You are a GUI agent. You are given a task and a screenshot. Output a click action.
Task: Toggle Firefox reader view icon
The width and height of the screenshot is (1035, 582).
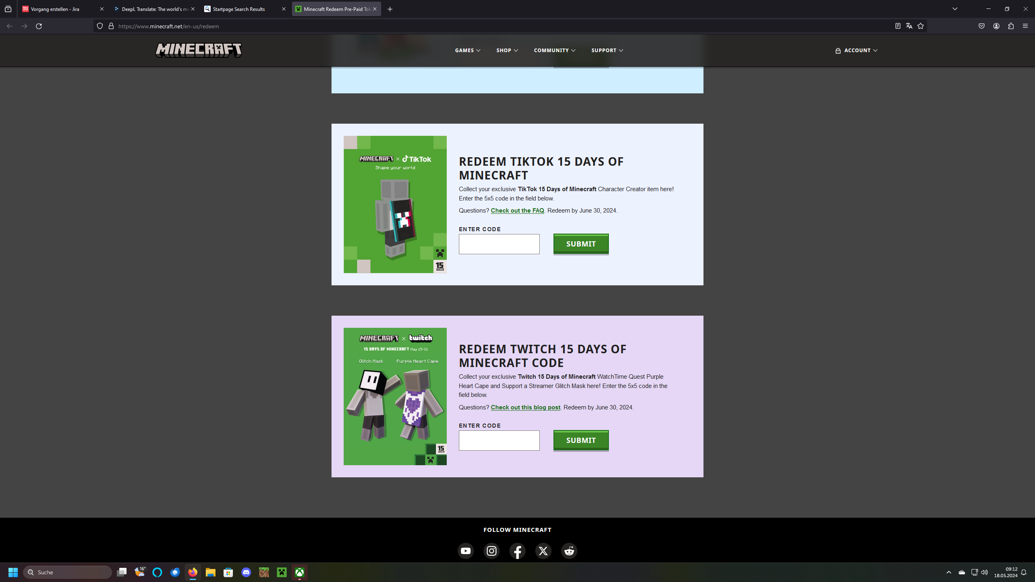click(898, 26)
